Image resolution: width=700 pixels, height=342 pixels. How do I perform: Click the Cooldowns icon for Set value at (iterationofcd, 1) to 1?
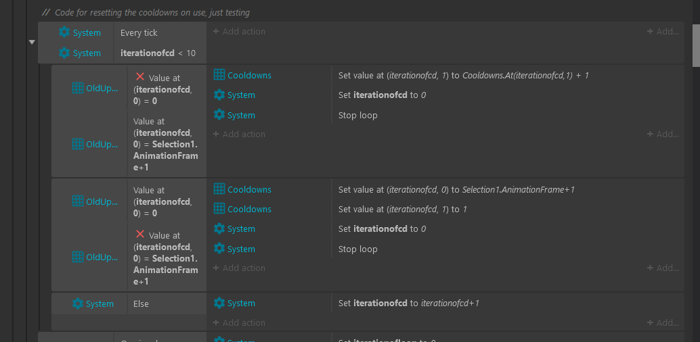coord(219,209)
